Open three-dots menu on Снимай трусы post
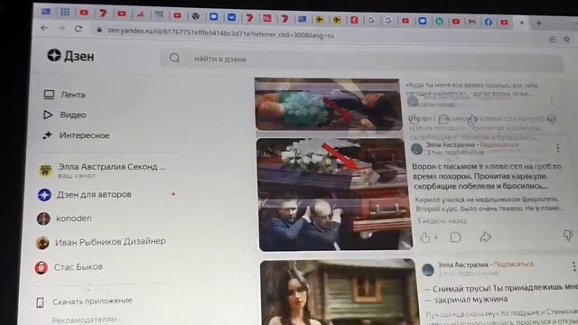578x325 pixels. click(x=573, y=266)
